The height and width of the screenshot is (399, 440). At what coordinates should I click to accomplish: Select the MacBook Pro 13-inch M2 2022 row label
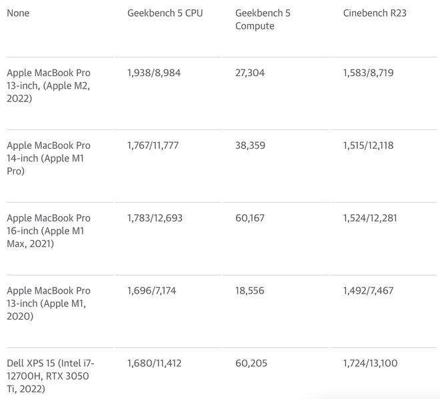tap(49, 85)
